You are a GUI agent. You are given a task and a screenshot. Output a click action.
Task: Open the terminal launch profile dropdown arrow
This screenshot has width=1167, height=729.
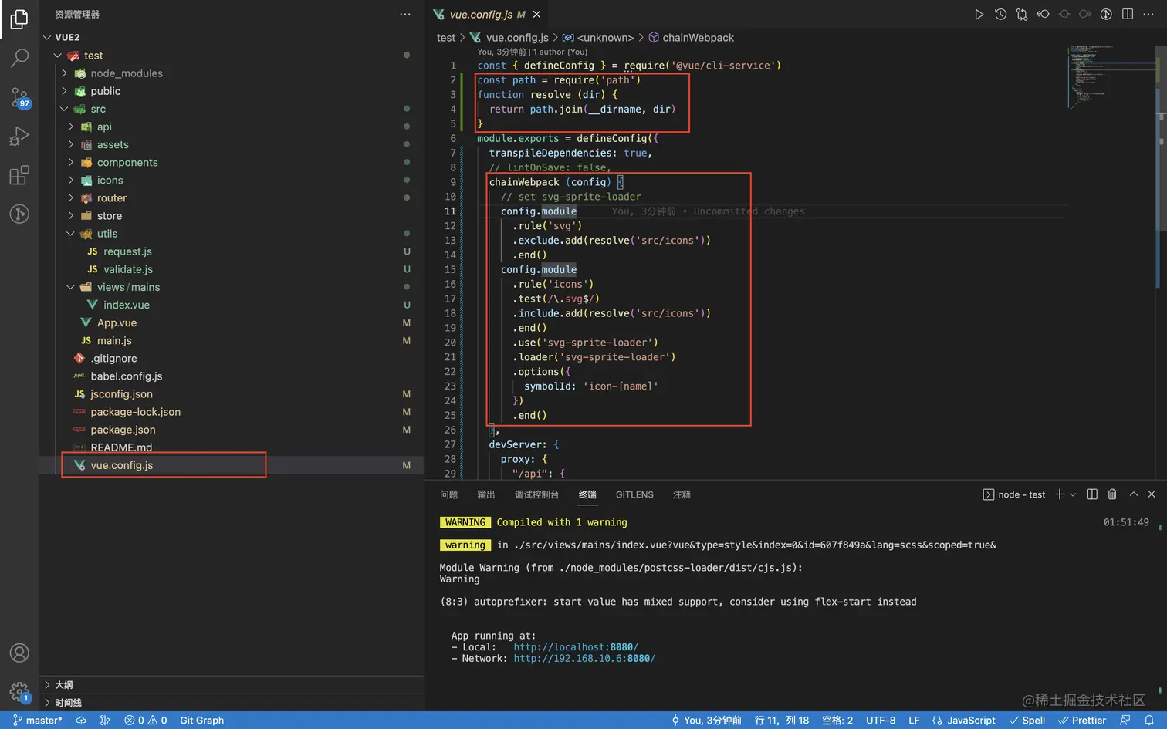(x=1073, y=494)
